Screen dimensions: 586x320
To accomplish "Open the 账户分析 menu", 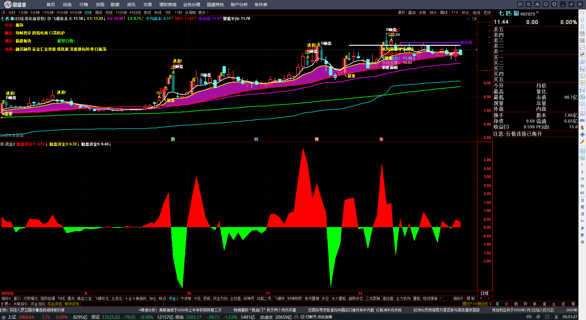I will click(x=239, y=5).
